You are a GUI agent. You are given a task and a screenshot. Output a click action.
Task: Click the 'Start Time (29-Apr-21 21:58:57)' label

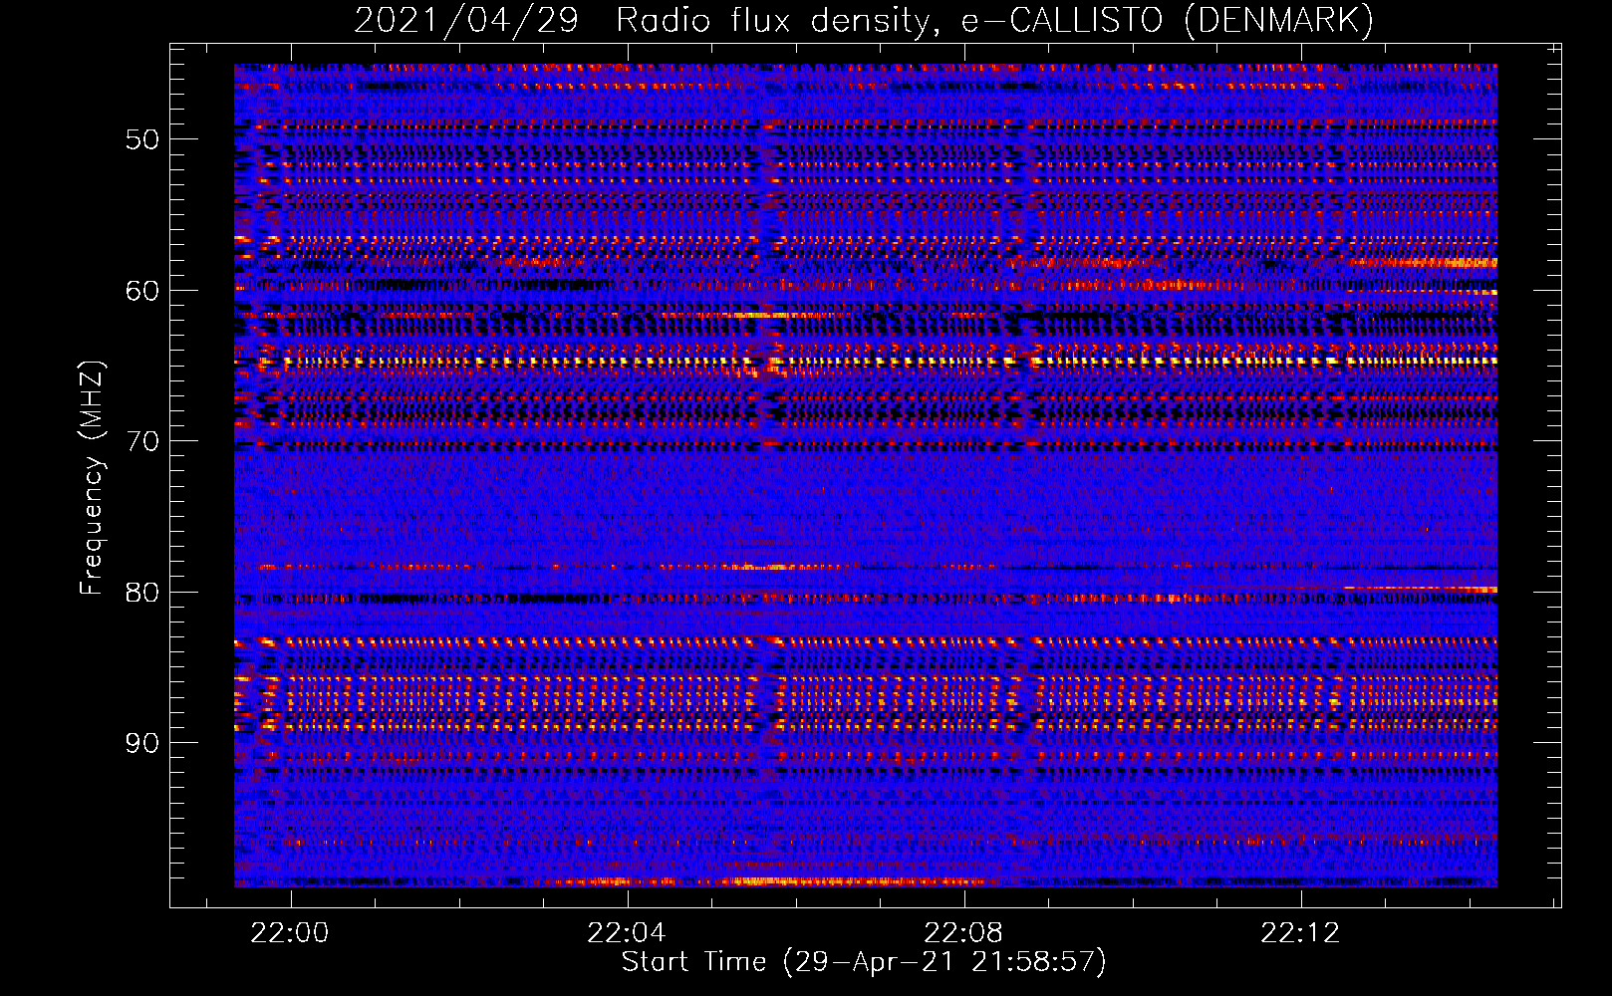(864, 962)
